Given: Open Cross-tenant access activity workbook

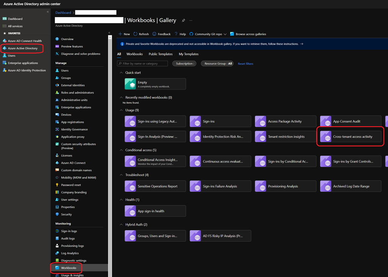Looking at the screenshot, I should 350,137.
